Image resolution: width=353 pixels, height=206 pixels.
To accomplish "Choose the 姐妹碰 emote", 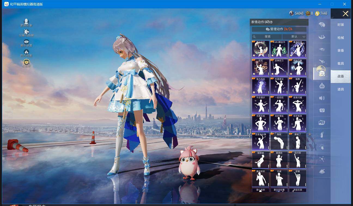I will [261, 160].
